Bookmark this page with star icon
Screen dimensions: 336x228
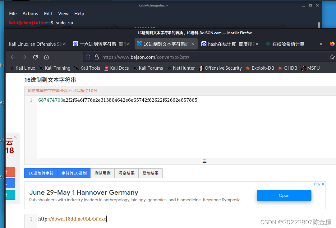click(x=332, y=57)
